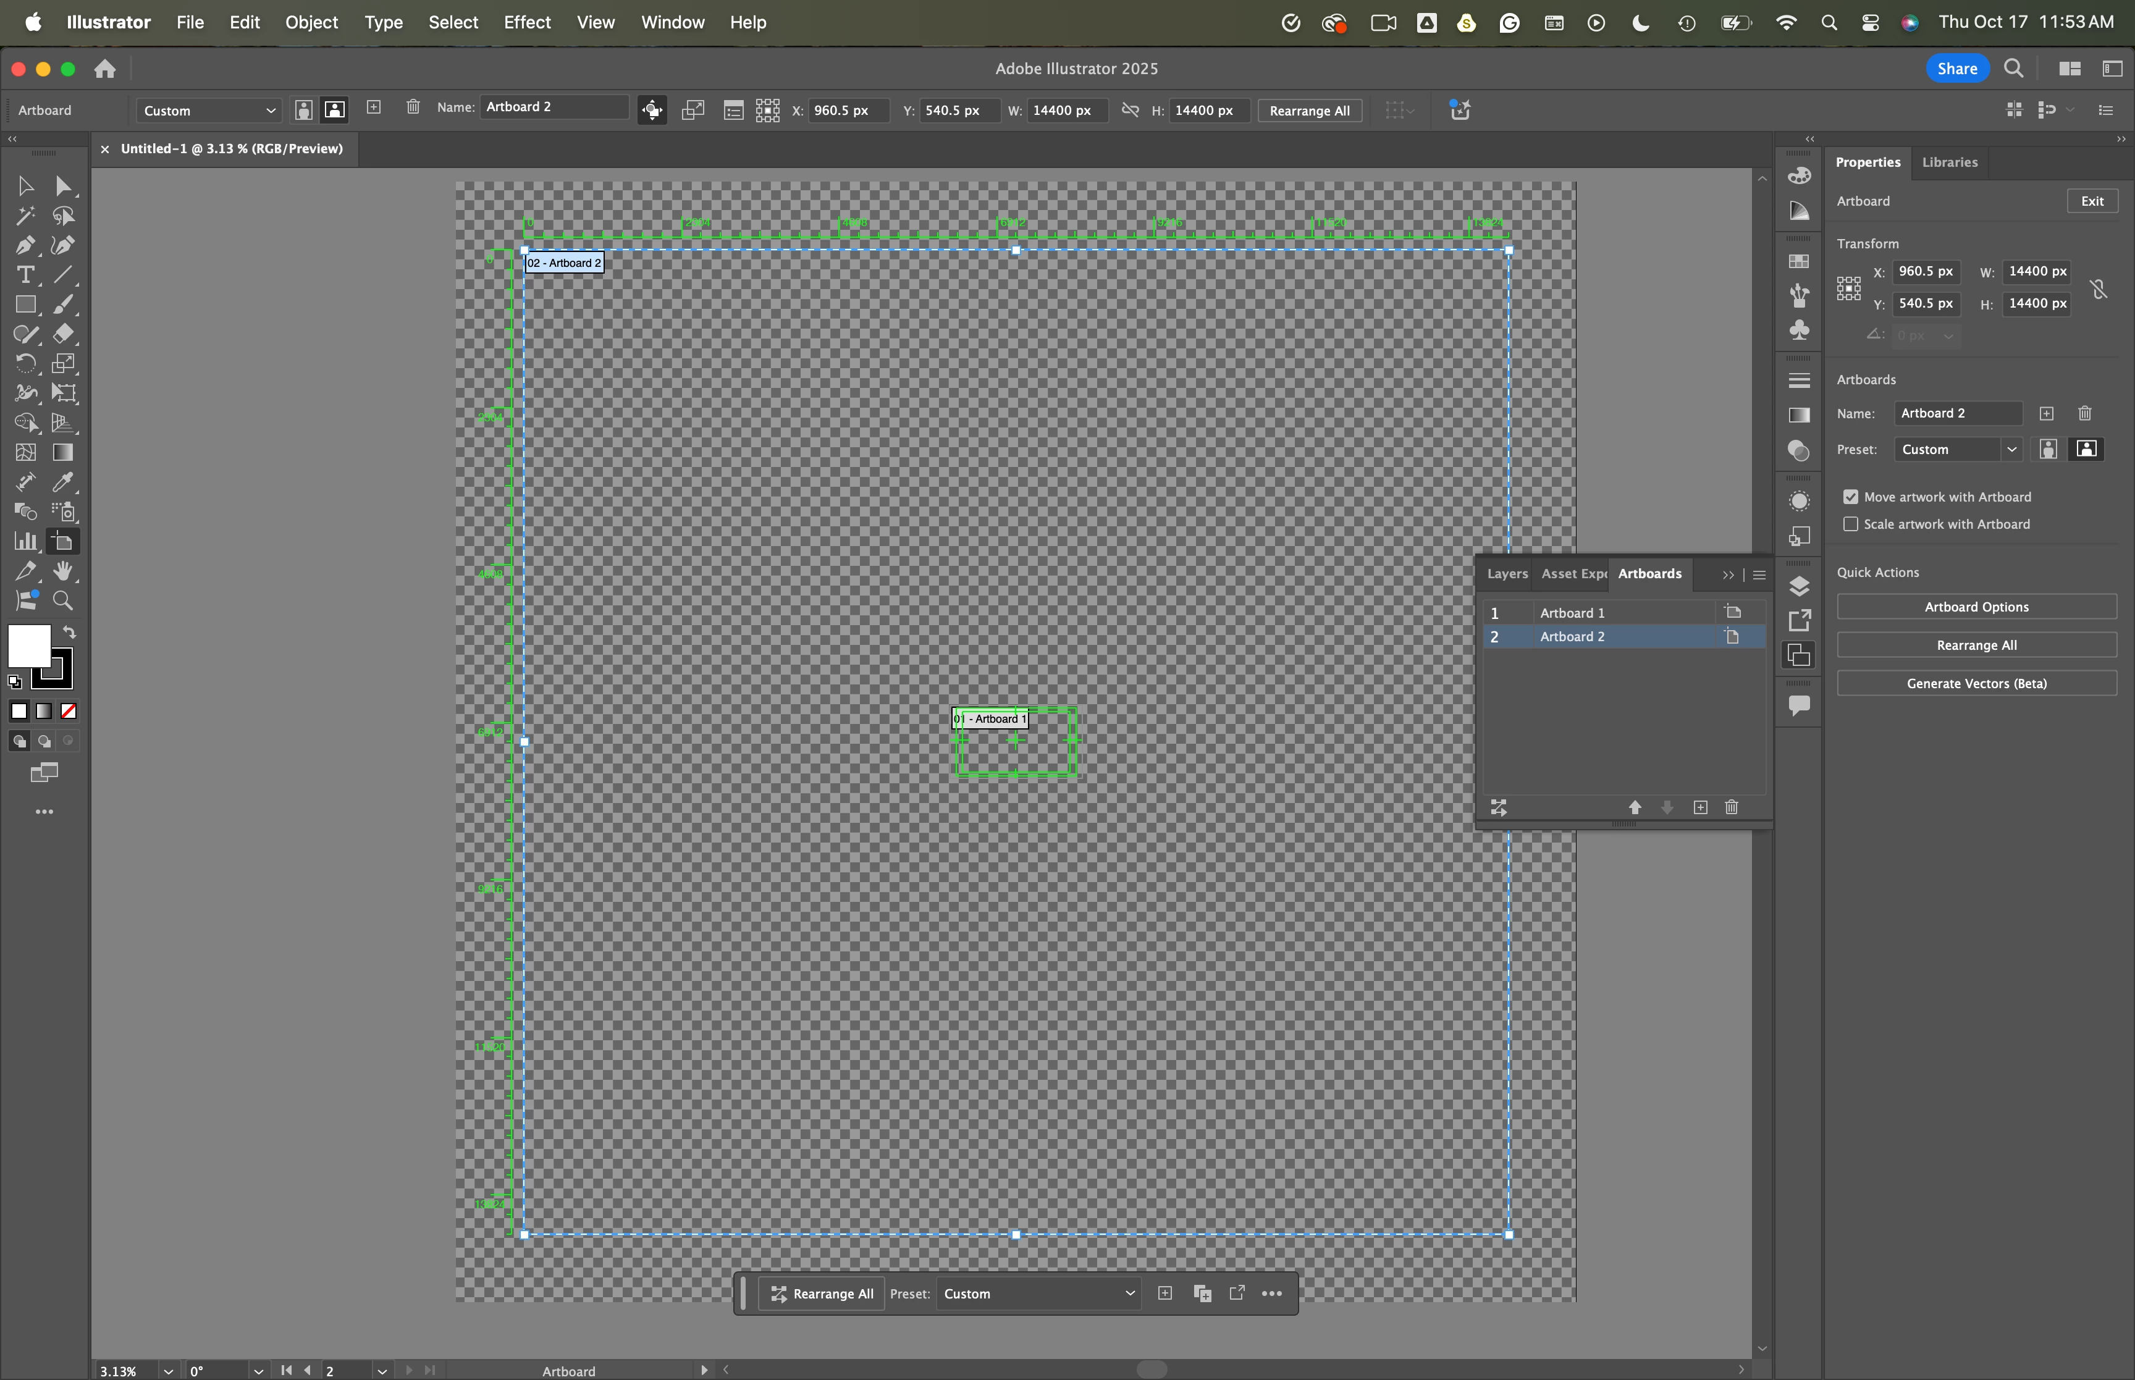Viewport: 2135px width, 1380px height.
Task: Click the Artboard Options button
Action: click(x=1976, y=607)
